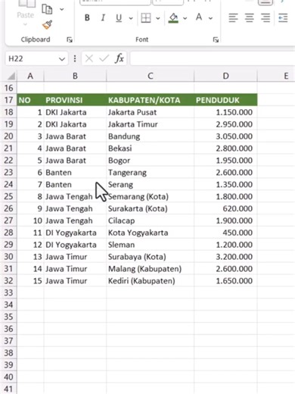Open underline style dropdown arrow
Image resolution: width=295 pixels, height=394 pixels.
click(x=131, y=18)
